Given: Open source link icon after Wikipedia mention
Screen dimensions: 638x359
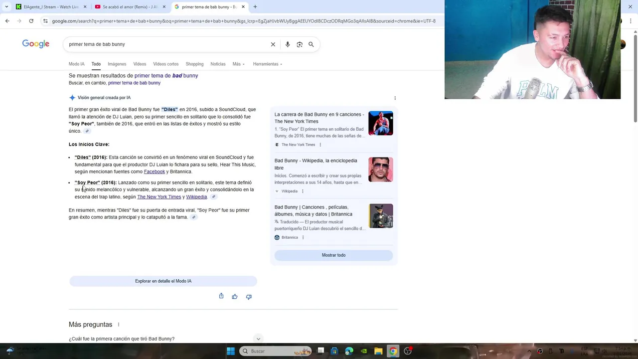Looking at the screenshot, I should [213, 197].
